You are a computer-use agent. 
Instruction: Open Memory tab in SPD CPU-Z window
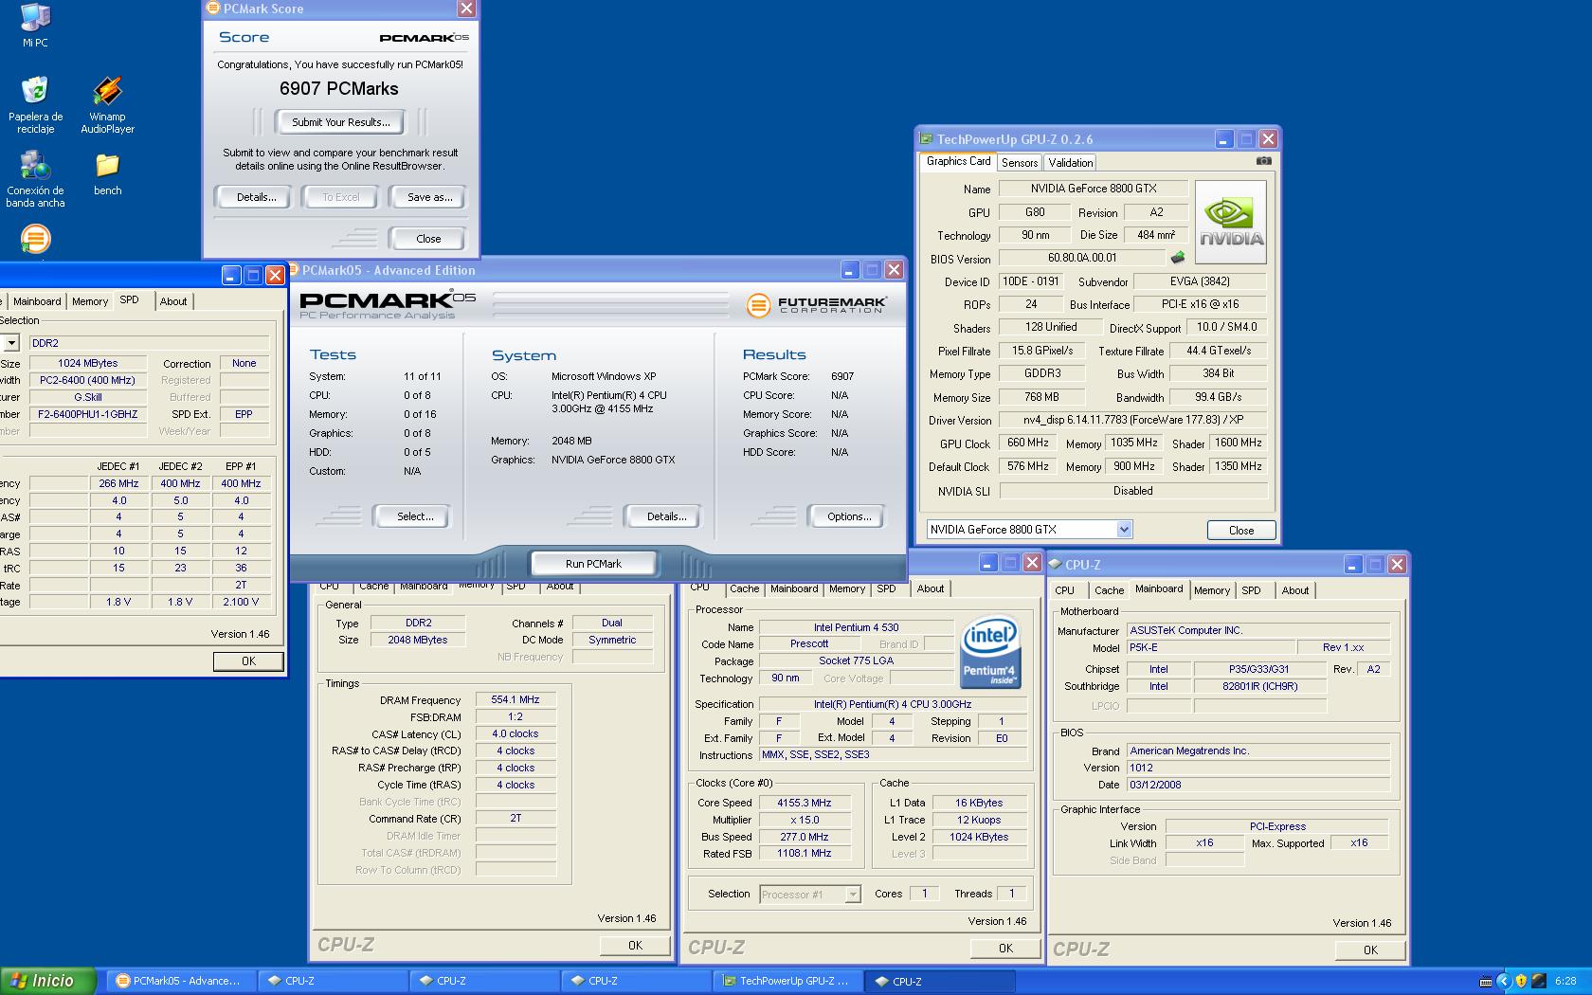[x=90, y=301]
